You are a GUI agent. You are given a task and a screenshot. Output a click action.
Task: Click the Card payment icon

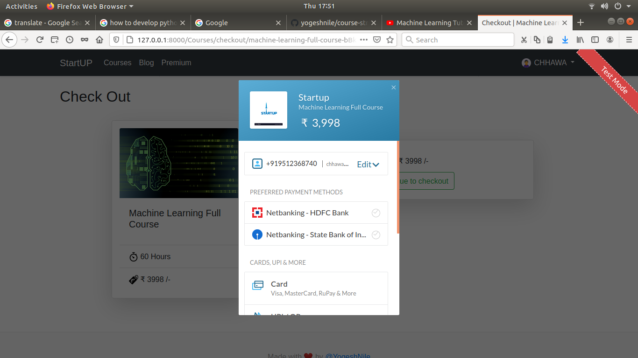(258, 285)
